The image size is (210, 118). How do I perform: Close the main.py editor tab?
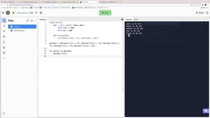point(47,20)
